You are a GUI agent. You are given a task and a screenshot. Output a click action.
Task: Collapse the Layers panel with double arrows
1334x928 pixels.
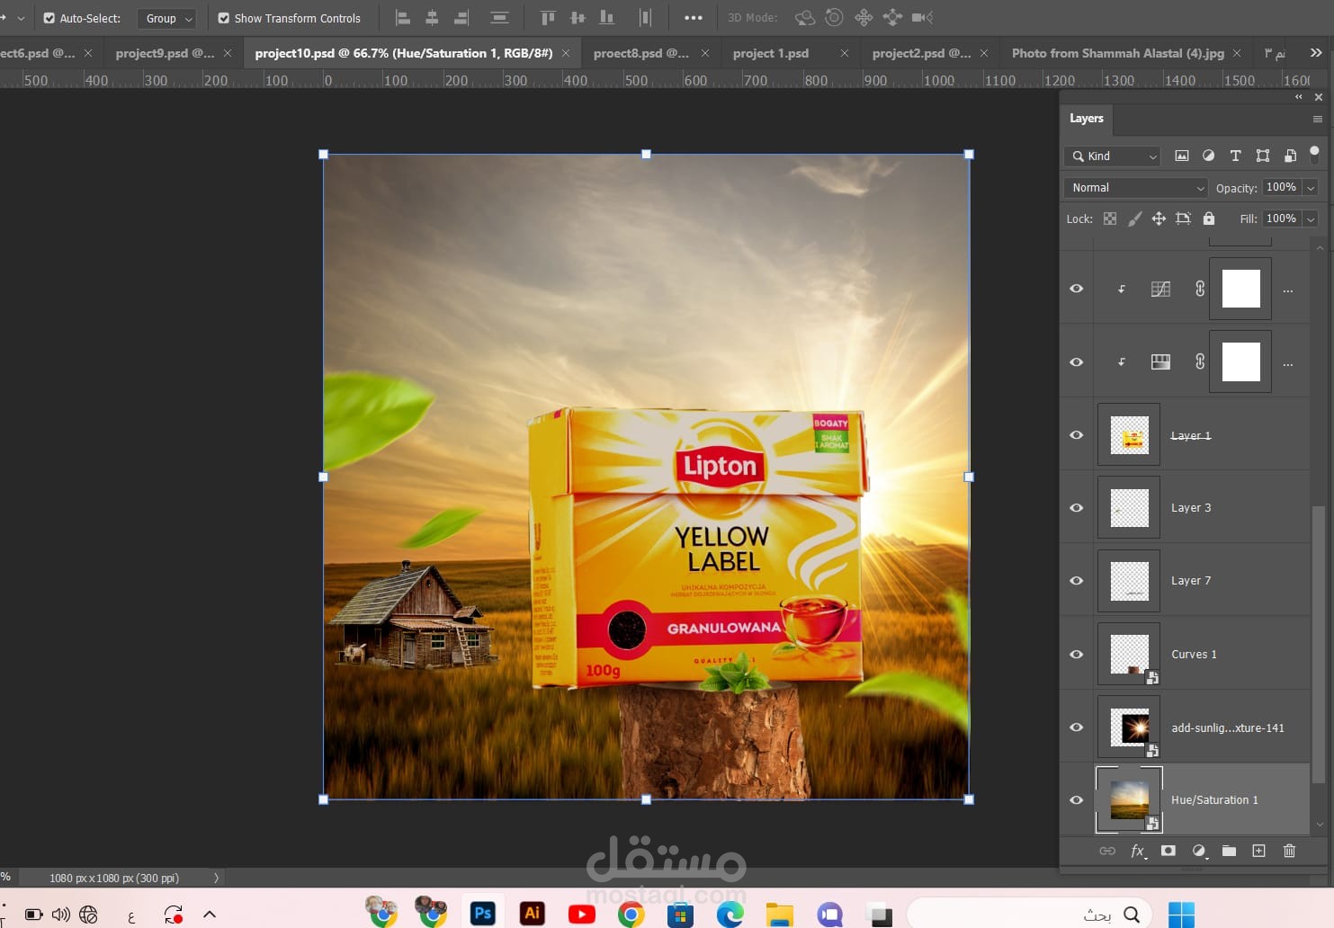pos(1298,97)
